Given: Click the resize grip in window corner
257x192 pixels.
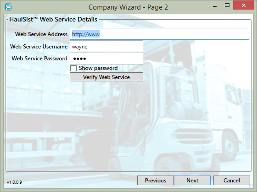Looking at the screenshot, I should pyautogui.click(x=250, y=185).
